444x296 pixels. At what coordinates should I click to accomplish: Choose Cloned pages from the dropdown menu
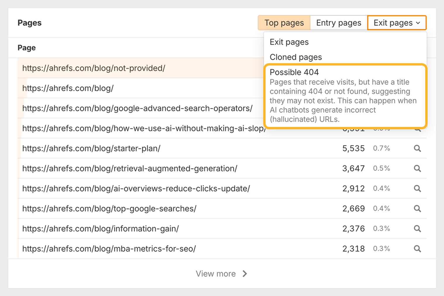[x=296, y=57]
